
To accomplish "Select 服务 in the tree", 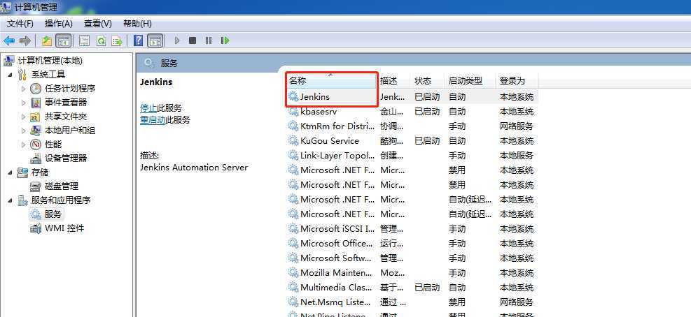I will 53,214.
